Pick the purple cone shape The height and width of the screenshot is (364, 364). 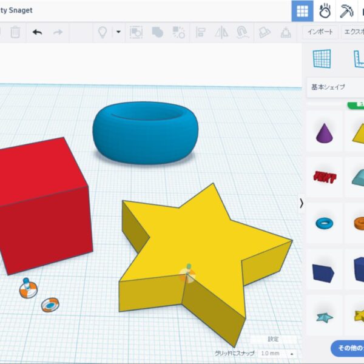pos(325,132)
